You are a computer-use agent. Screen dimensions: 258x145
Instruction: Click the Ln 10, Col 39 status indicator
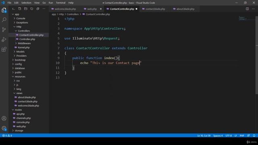[x=204, y=136]
